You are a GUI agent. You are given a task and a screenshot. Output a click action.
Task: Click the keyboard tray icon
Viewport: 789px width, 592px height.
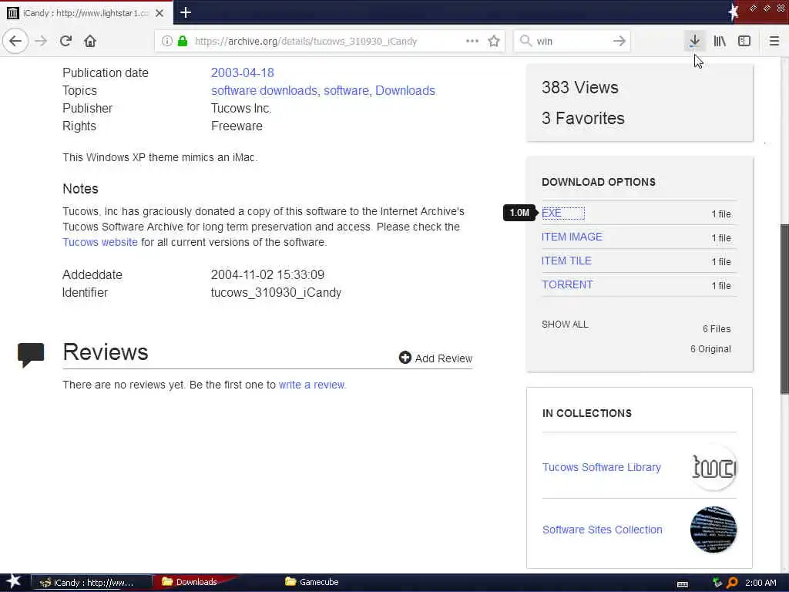[x=683, y=584]
